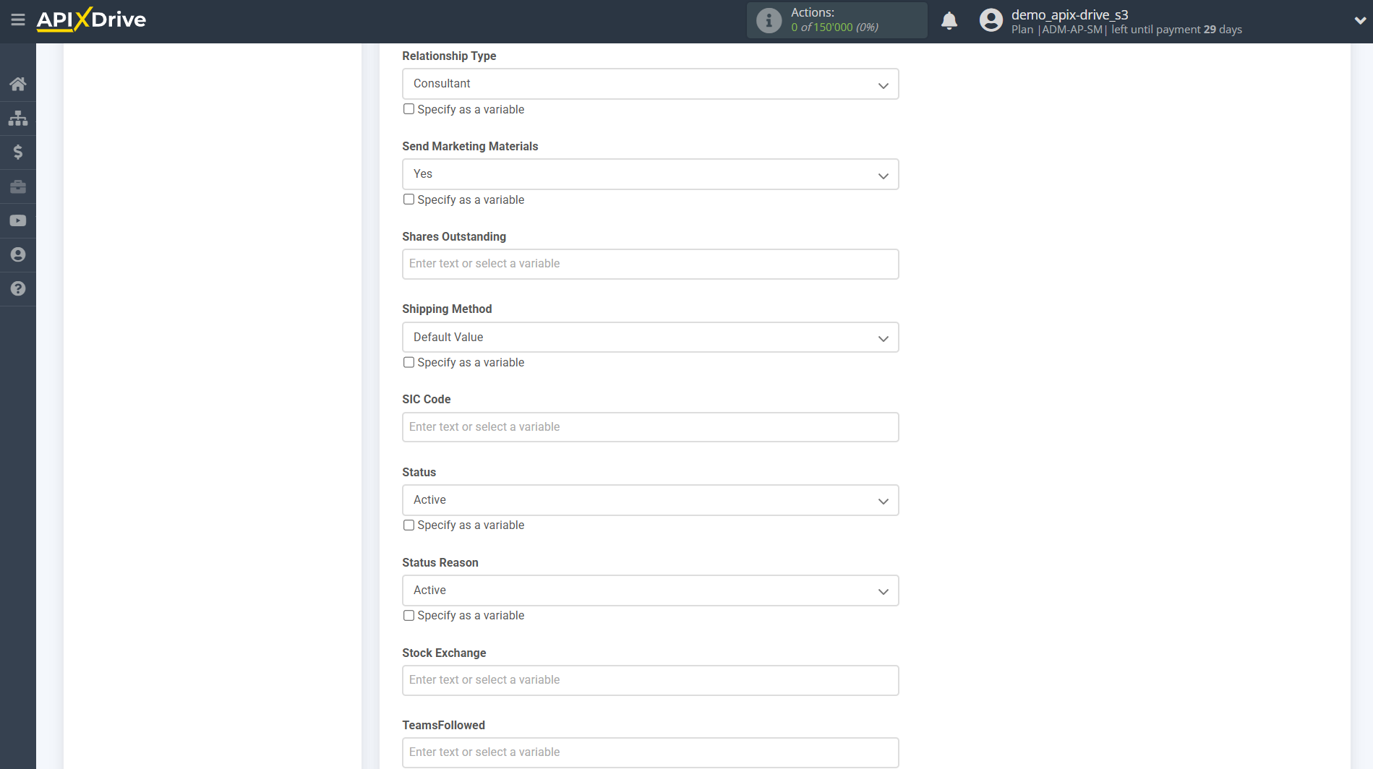Click the Shares Outstanding label
This screenshot has width=1373, height=769.
(x=454, y=236)
